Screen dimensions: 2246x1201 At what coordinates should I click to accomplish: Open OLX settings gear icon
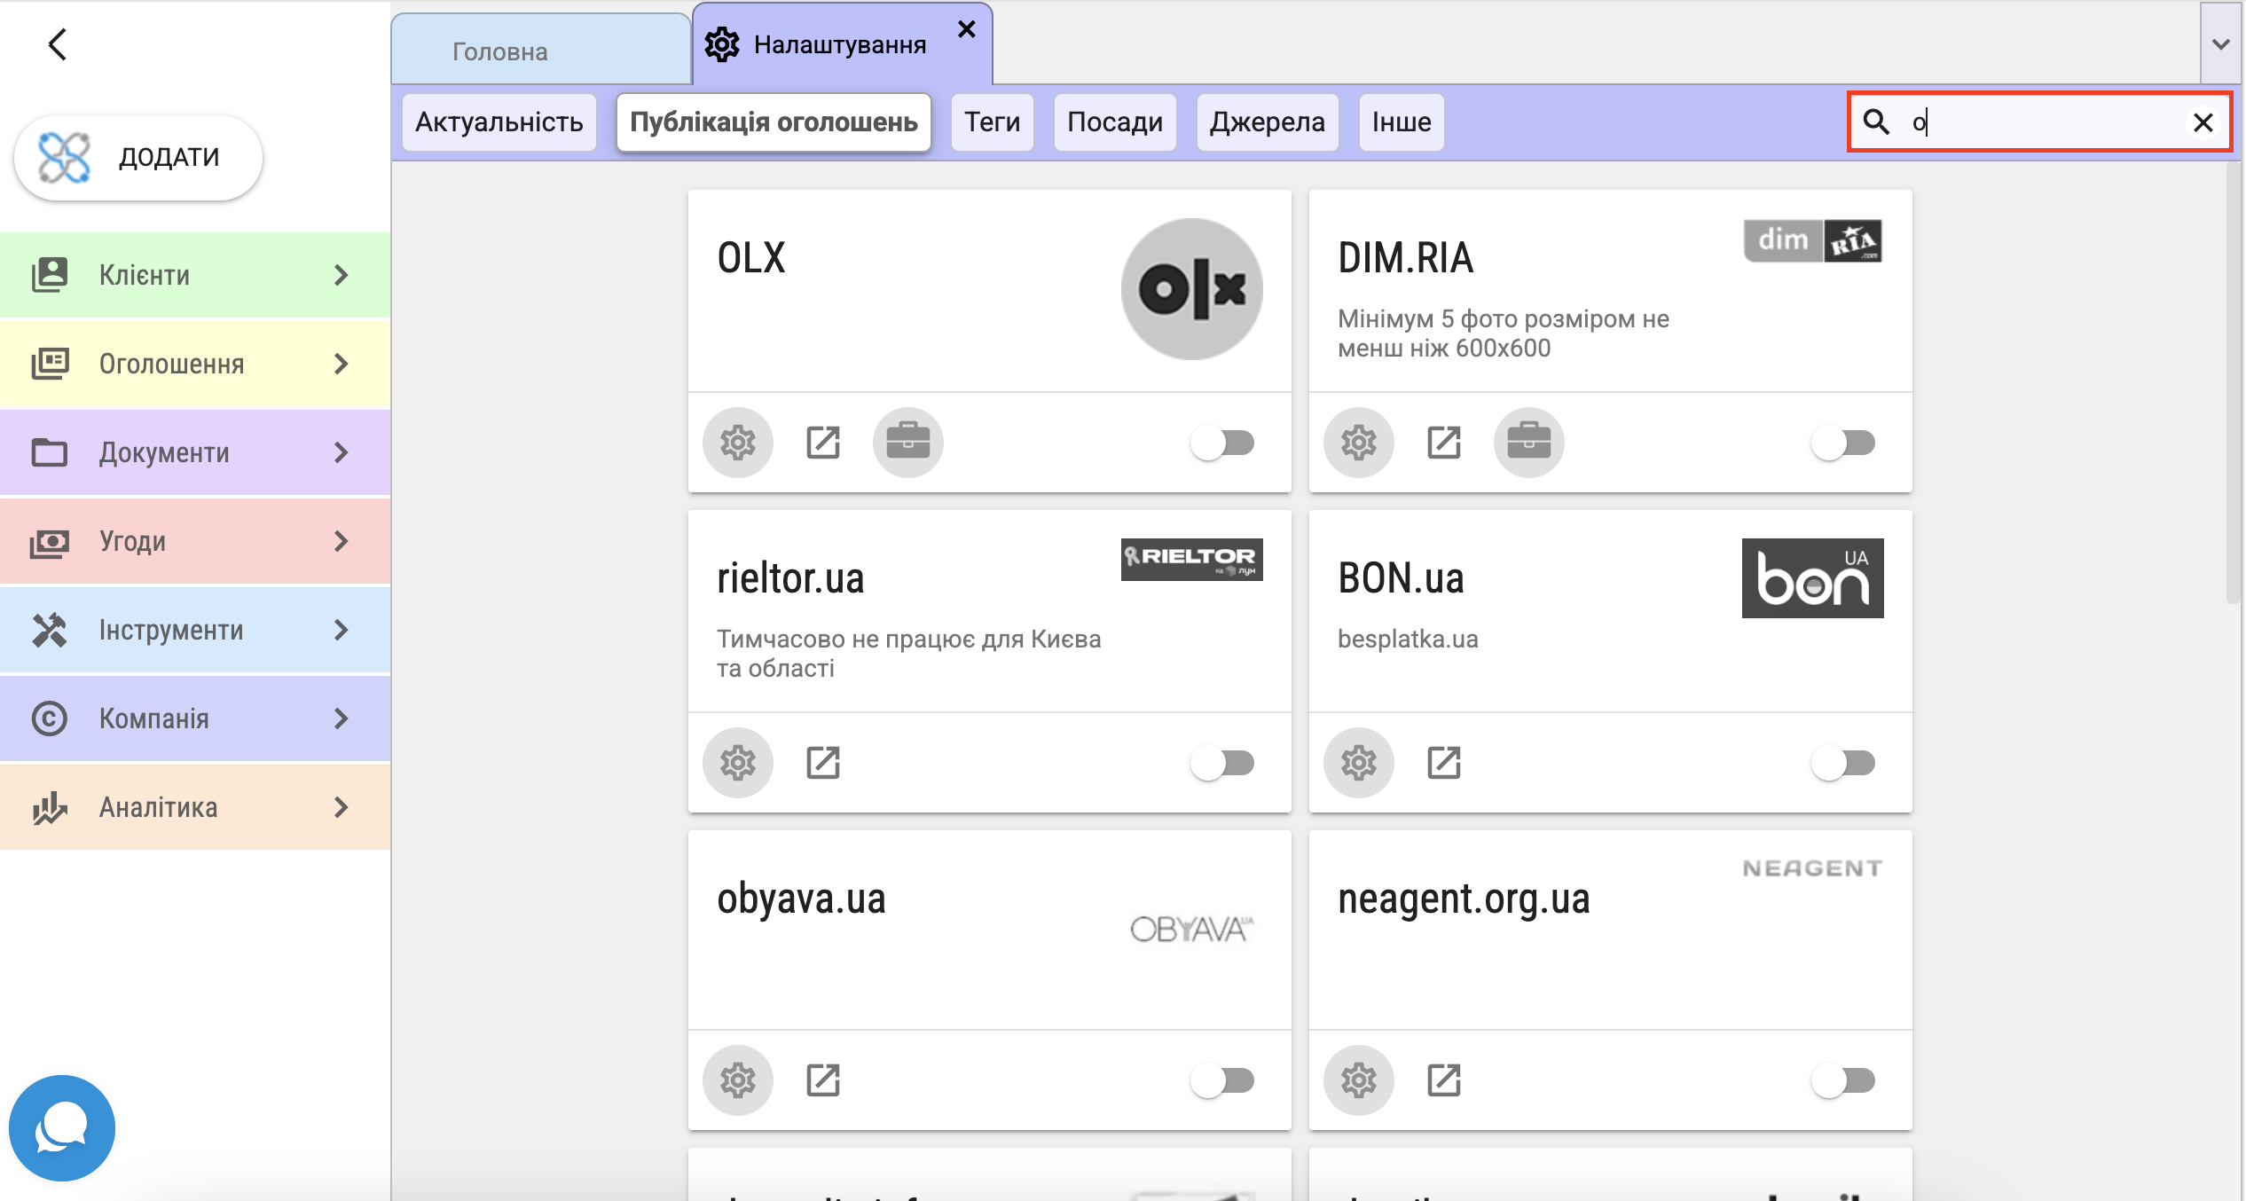point(737,442)
